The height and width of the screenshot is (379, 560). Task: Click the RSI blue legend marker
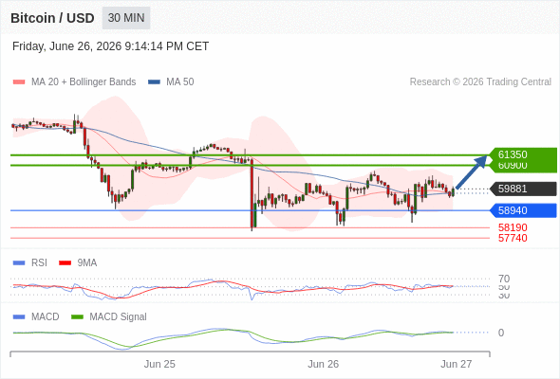click(19, 263)
